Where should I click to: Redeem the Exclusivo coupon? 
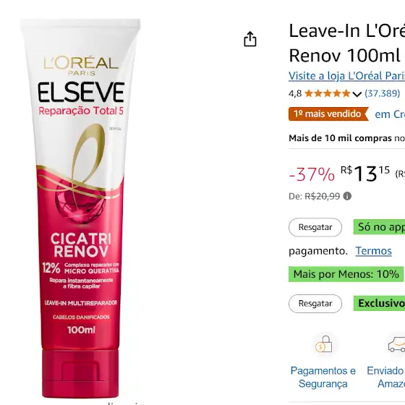coord(315,304)
